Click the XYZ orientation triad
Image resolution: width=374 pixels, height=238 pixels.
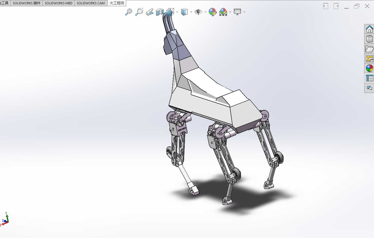4,219
